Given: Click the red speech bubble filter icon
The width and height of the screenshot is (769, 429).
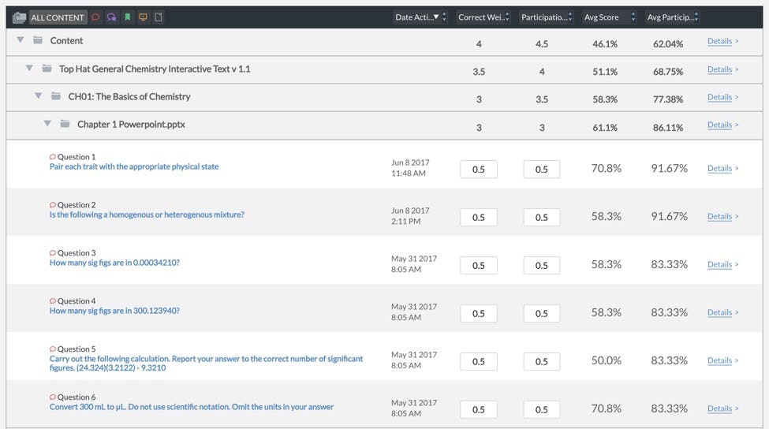Looking at the screenshot, I should pos(95,17).
